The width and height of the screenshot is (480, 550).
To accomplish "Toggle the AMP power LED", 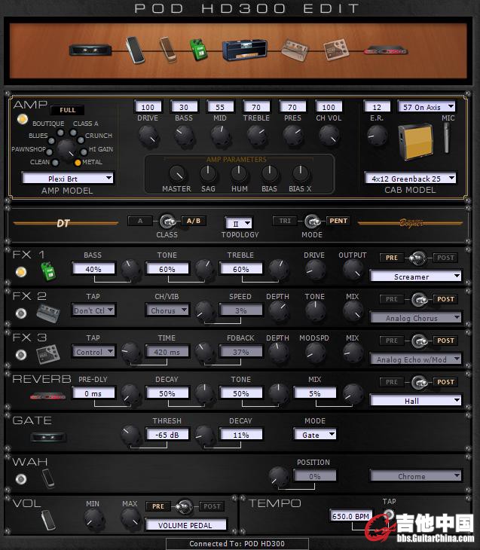I will pyautogui.click(x=21, y=120).
